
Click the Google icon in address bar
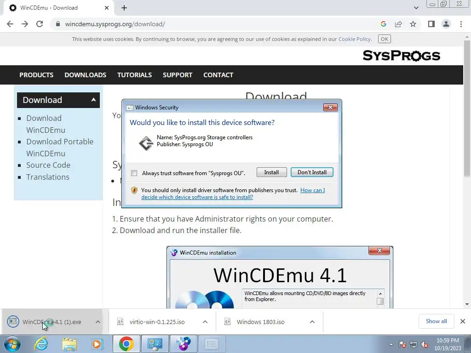(x=383, y=24)
